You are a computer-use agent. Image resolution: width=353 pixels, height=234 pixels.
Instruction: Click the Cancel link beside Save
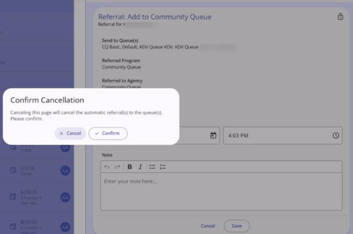(x=208, y=226)
